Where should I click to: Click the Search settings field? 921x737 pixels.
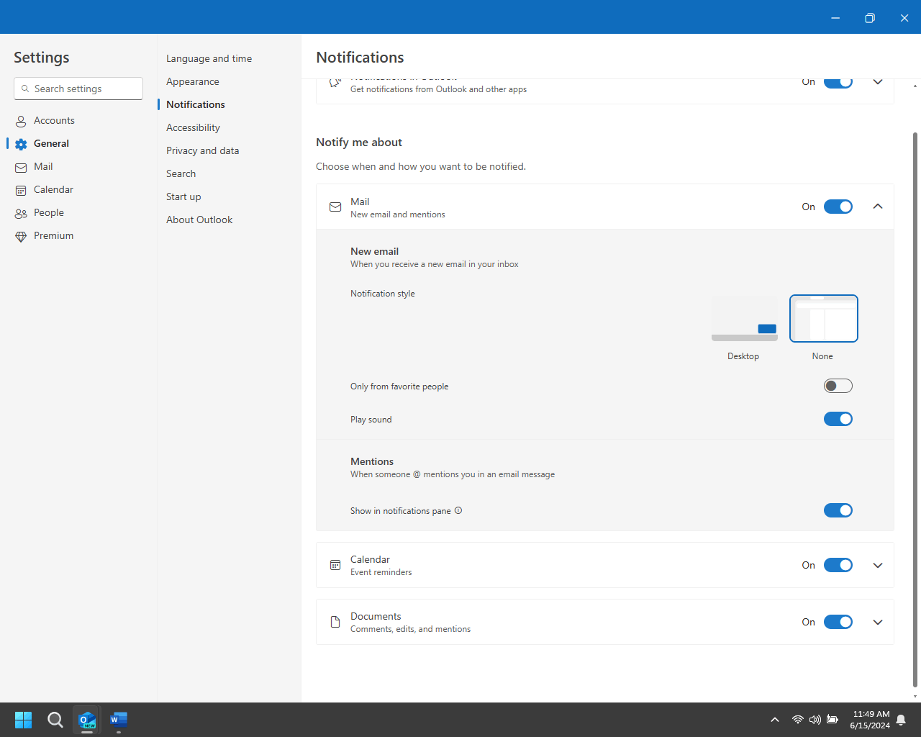coord(78,88)
